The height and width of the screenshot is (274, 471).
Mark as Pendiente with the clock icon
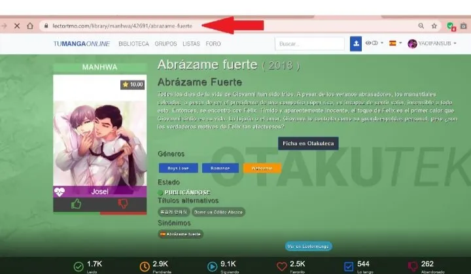[145, 266]
